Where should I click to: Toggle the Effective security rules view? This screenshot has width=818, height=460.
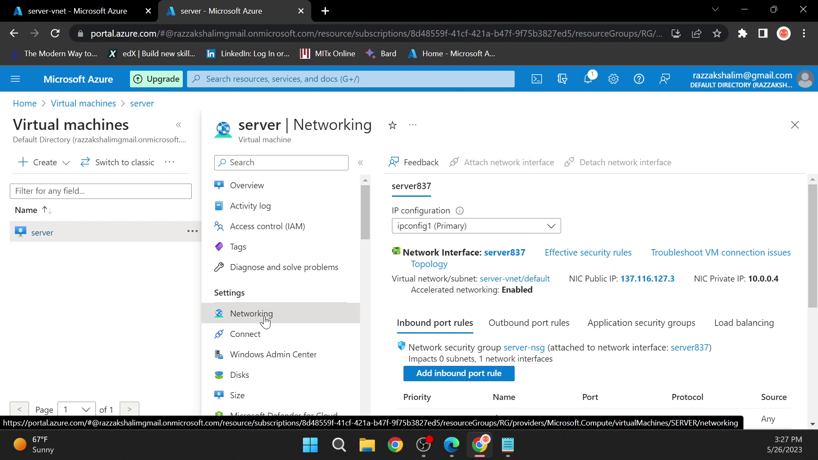[588, 252]
